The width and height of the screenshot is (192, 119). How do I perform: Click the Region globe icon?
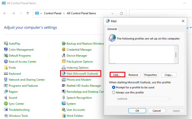click(x=6, y=91)
